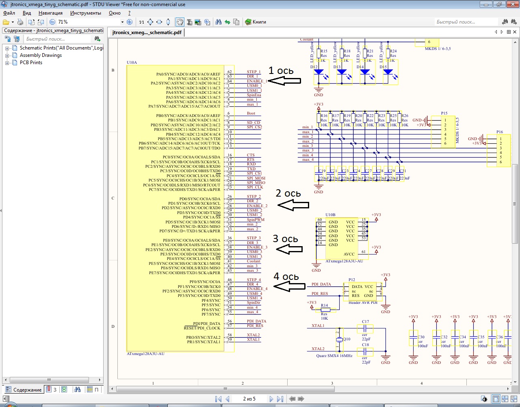
Task: Expand the Schematic Prints tree node
Action: (7, 48)
